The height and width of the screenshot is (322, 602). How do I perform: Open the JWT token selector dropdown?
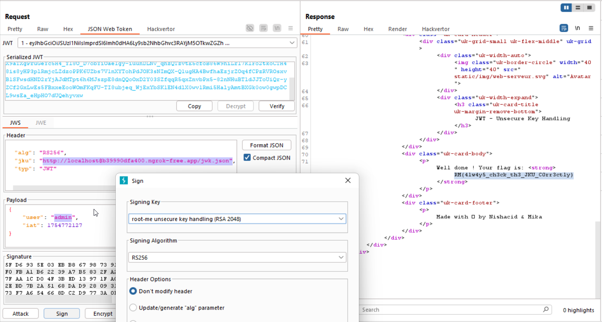click(x=292, y=43)
